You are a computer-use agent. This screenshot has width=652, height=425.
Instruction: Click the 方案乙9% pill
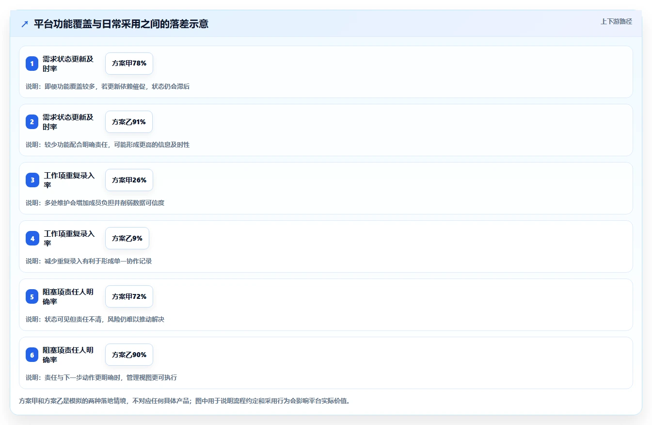(127, 238)
